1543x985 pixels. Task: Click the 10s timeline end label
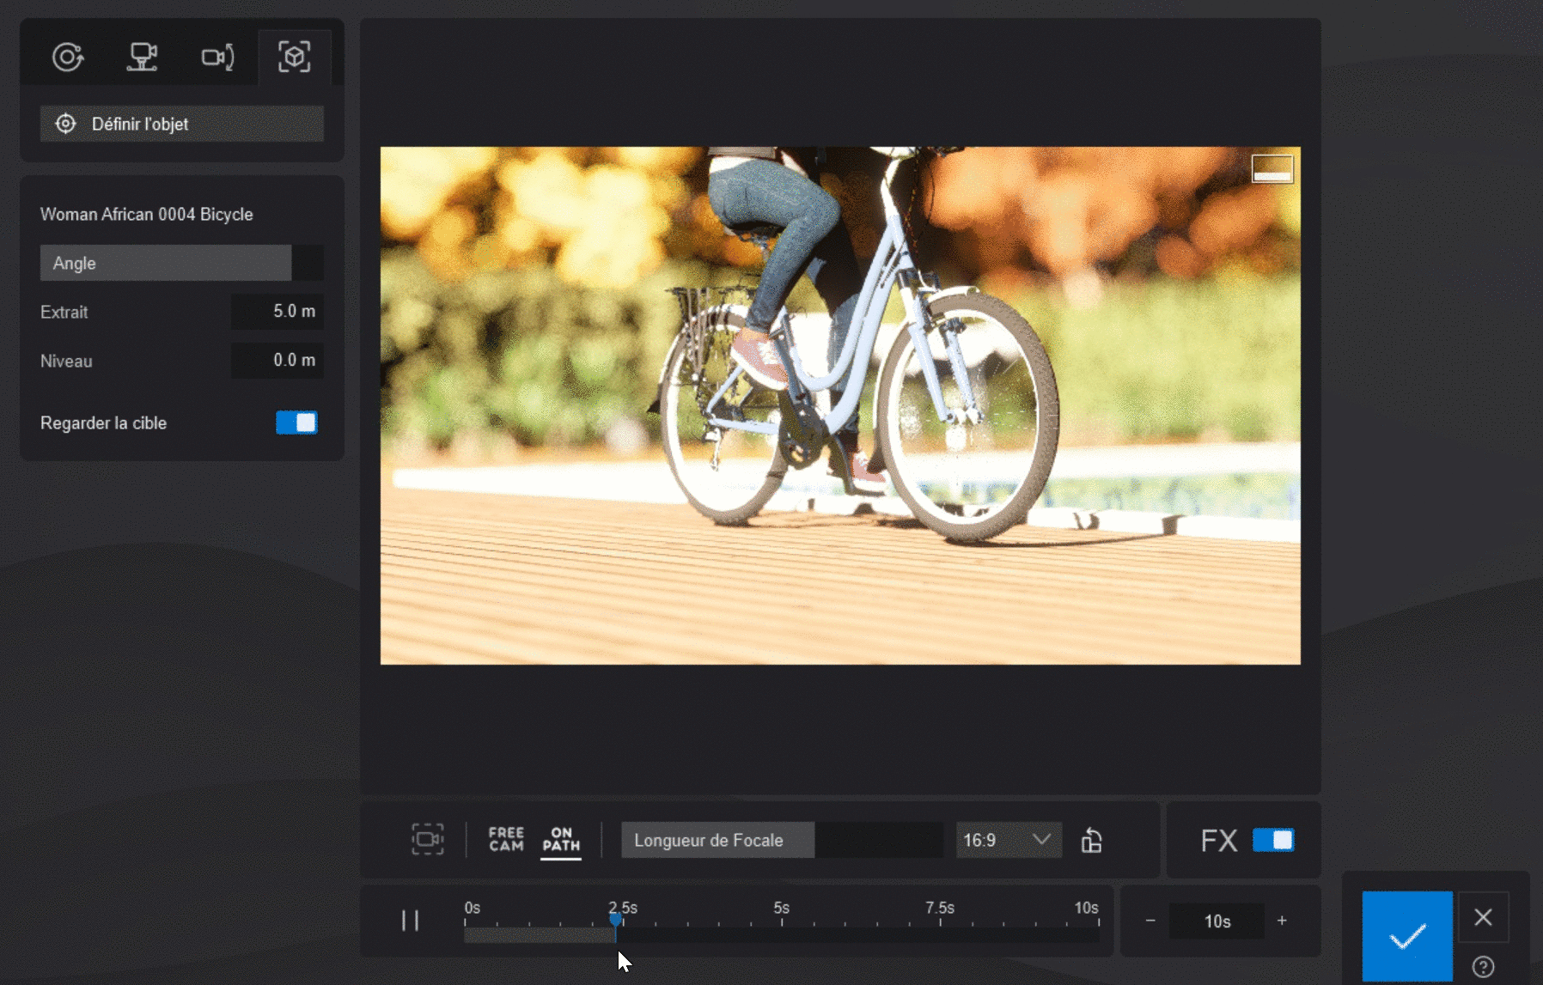coord(1086,908)
